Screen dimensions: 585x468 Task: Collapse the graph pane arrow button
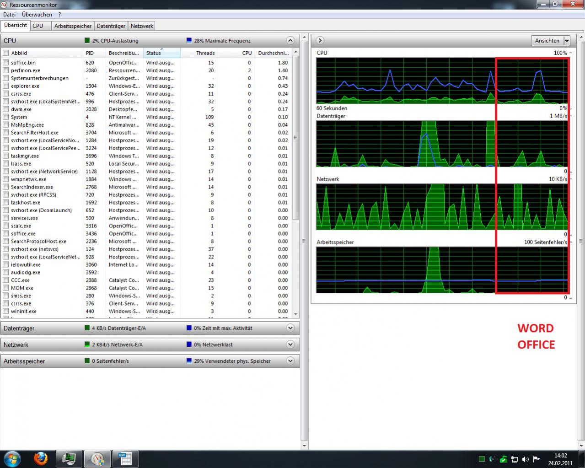point(320,40)
